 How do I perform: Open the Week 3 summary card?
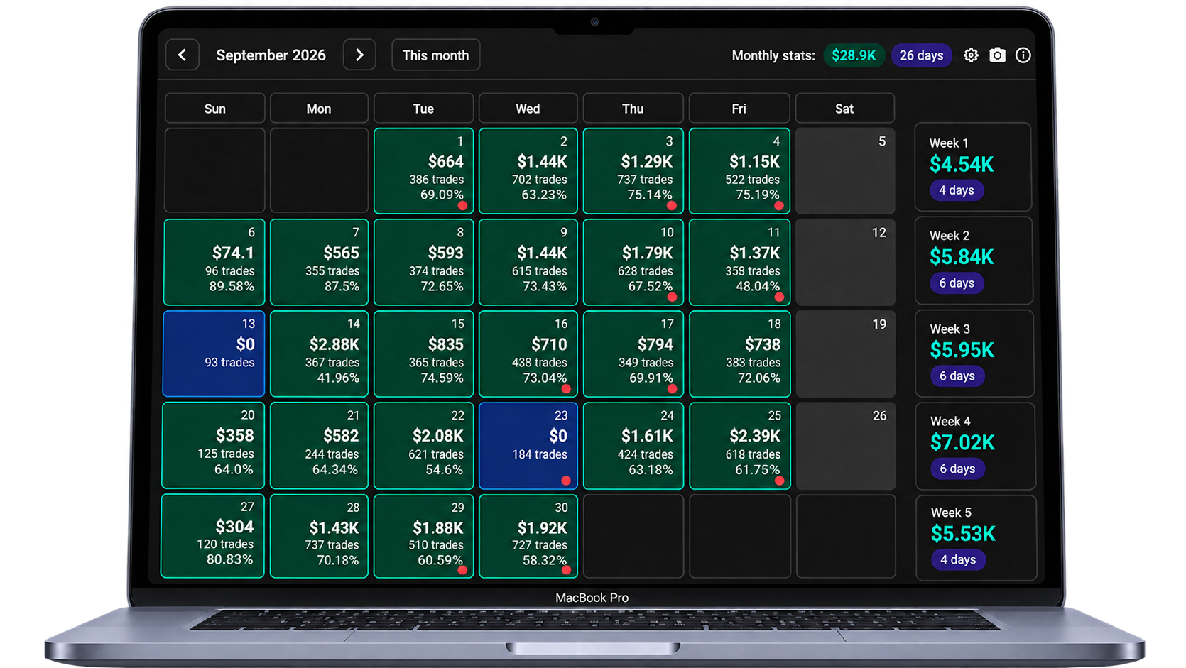click(x=974, y=354)
